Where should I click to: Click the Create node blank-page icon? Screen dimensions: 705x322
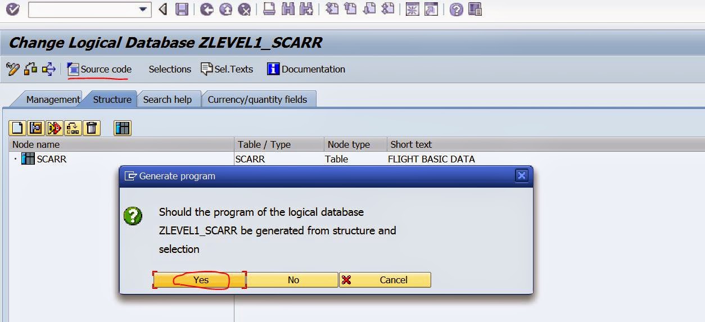tap(17, 128)
